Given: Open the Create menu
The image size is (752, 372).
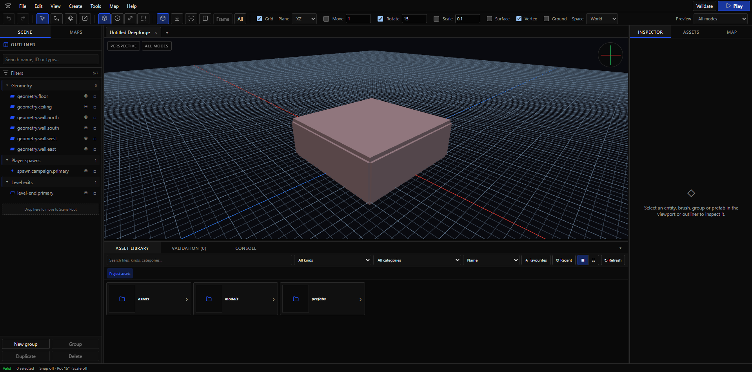Looking at the screenshot, I should [x=75, y=6].
